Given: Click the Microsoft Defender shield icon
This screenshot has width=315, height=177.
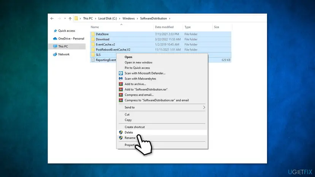Looking at the screenshot, I should click(x=121, y=73).
